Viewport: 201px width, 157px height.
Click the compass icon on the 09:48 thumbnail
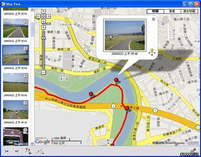(25, 76)
